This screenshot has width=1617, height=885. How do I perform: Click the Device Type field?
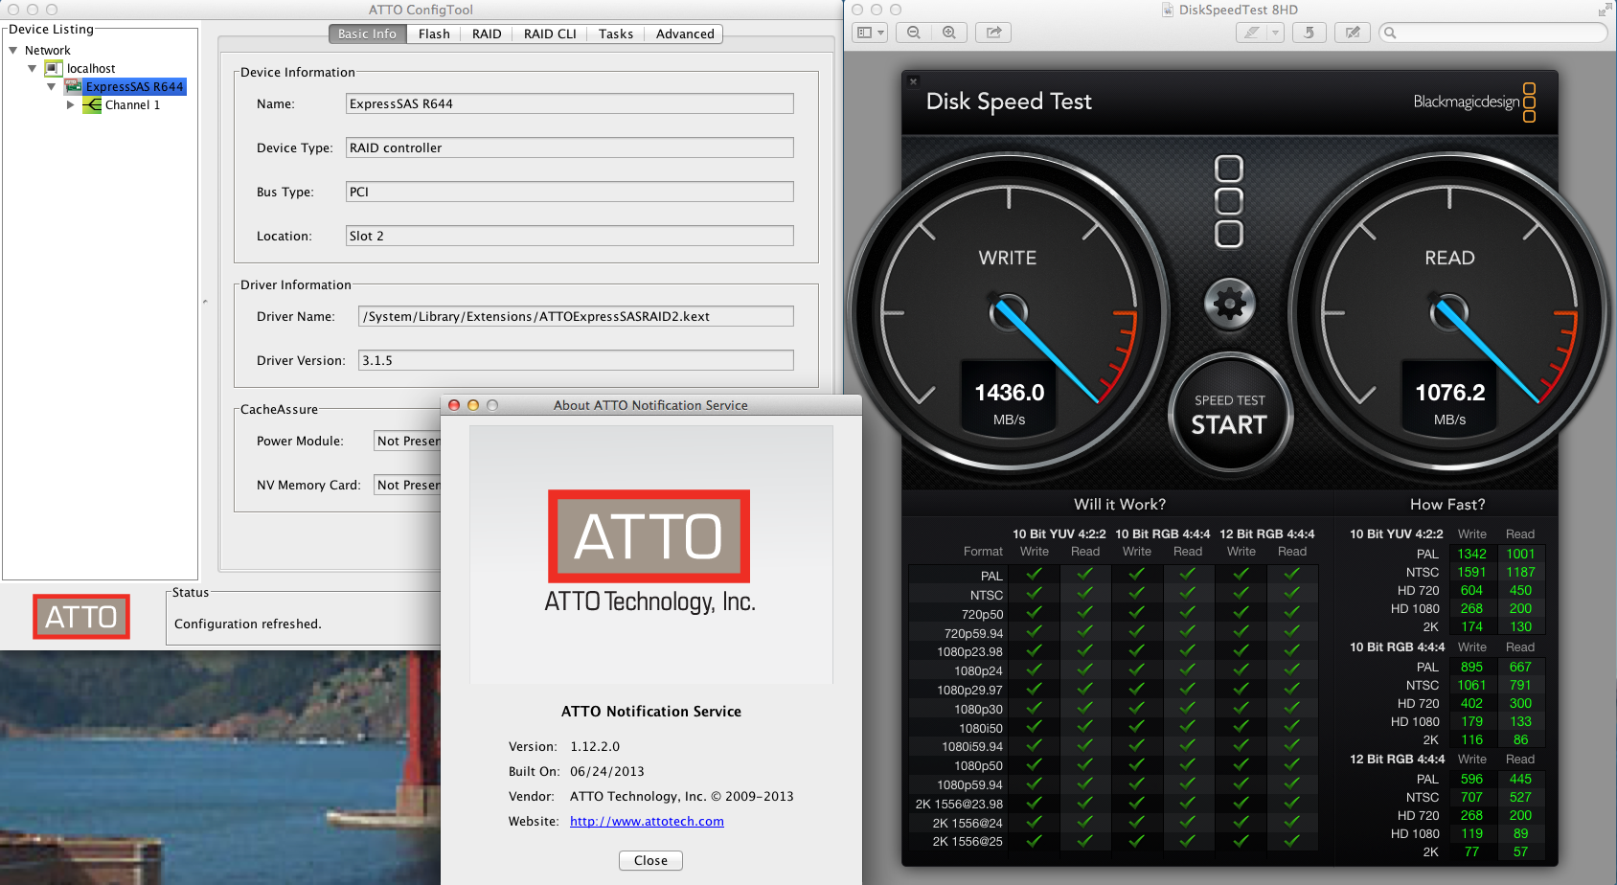tap(570, 147)
